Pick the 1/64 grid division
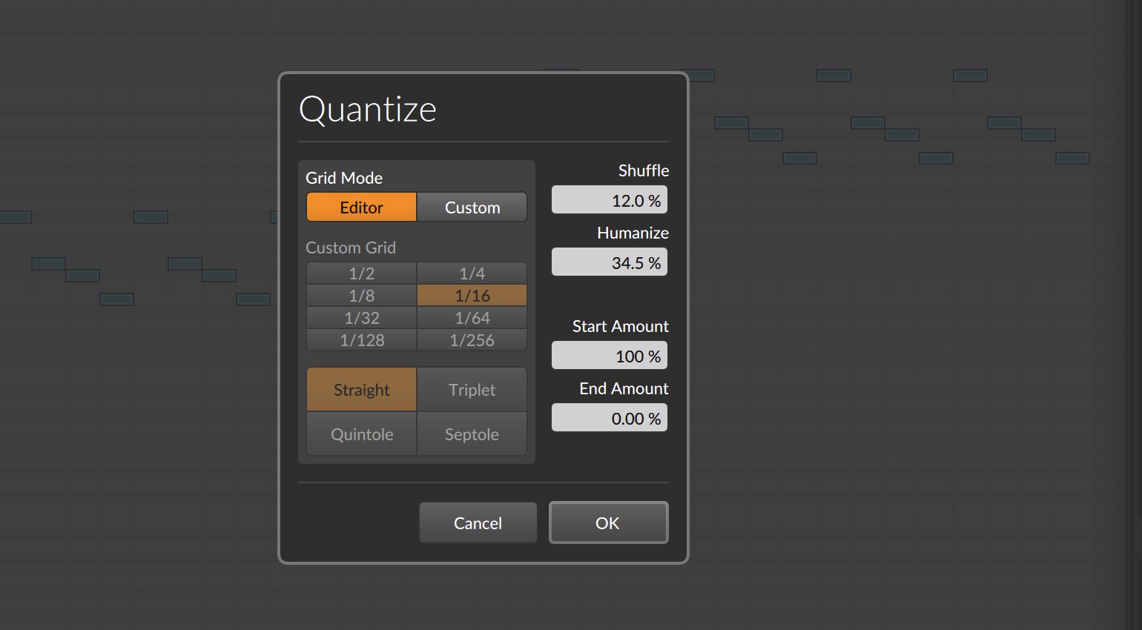 pos(472,317)
